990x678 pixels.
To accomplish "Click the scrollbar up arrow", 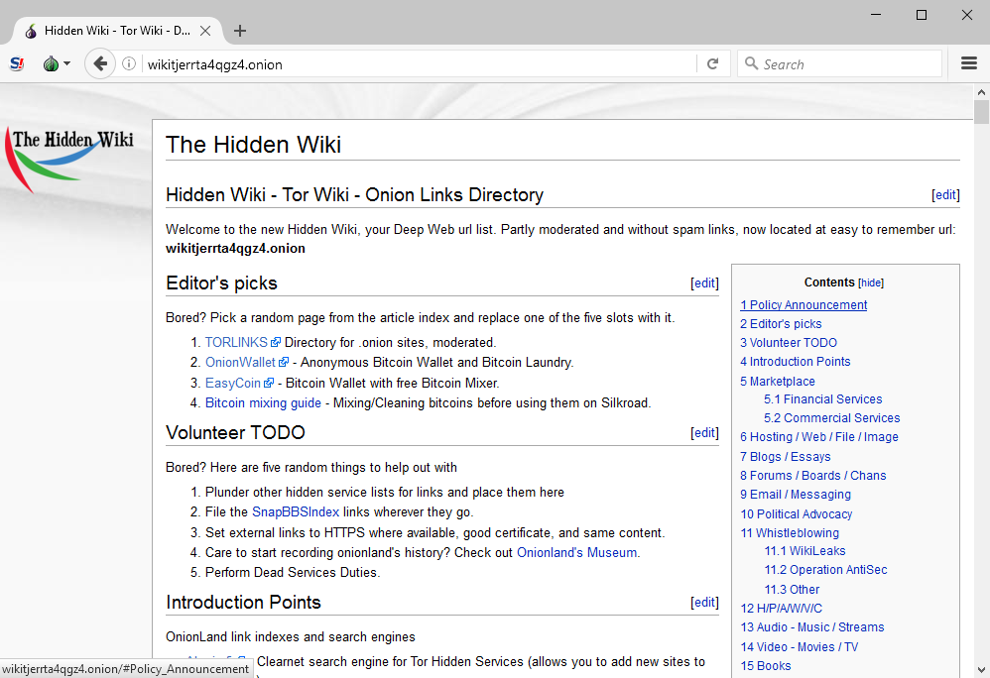I will click(981, 92).
